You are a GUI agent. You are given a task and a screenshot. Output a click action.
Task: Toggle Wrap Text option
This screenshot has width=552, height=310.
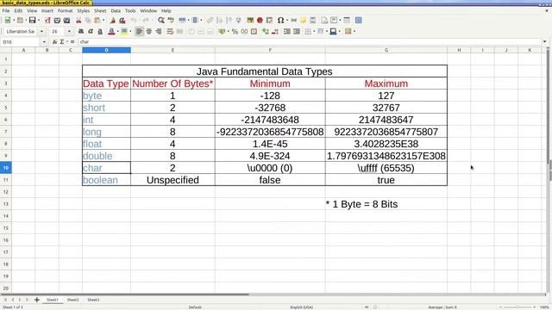click(170, 32)
